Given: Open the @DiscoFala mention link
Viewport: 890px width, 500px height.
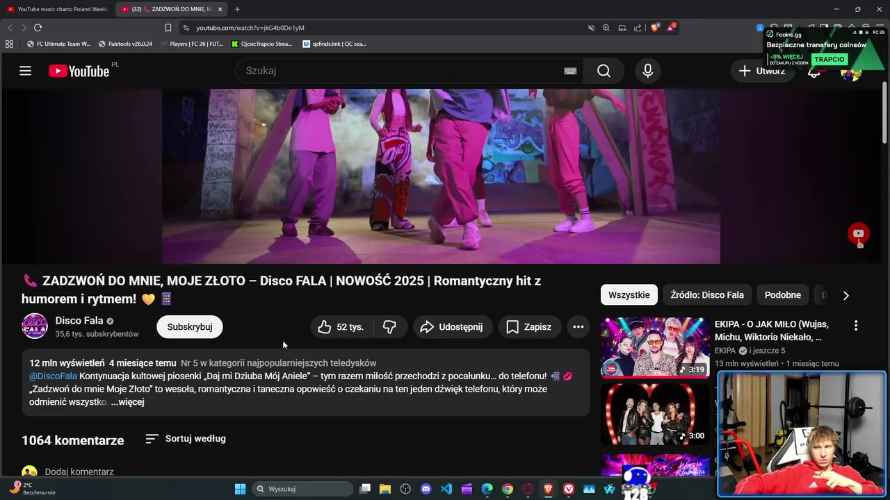Looking at the screenshot, I should point(53,376).
